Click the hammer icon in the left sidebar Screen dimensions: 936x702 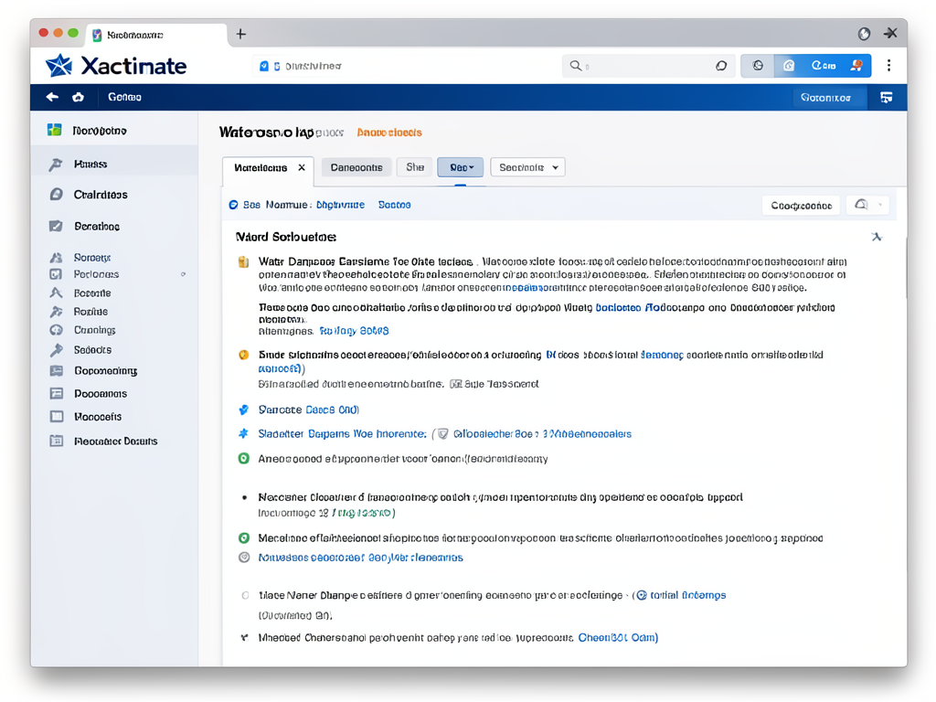point(56,165)
